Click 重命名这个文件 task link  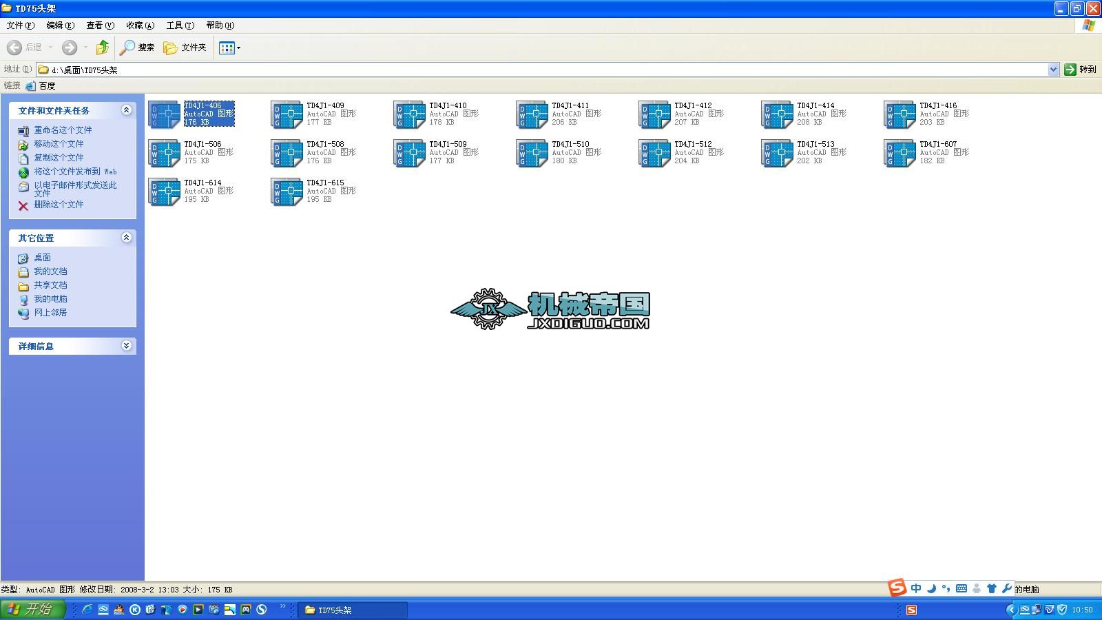(x=63, y=130)
